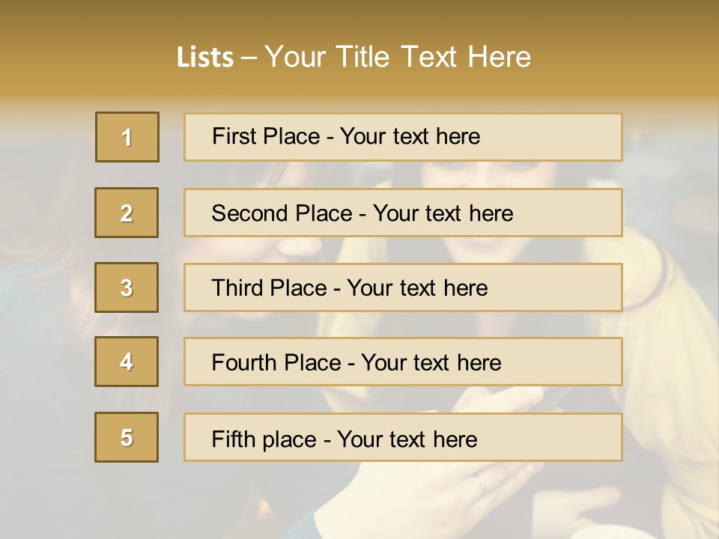The height and width of the screenshot is (539, 719).
Task: Click the slide title text
Action: pos(354,57)
